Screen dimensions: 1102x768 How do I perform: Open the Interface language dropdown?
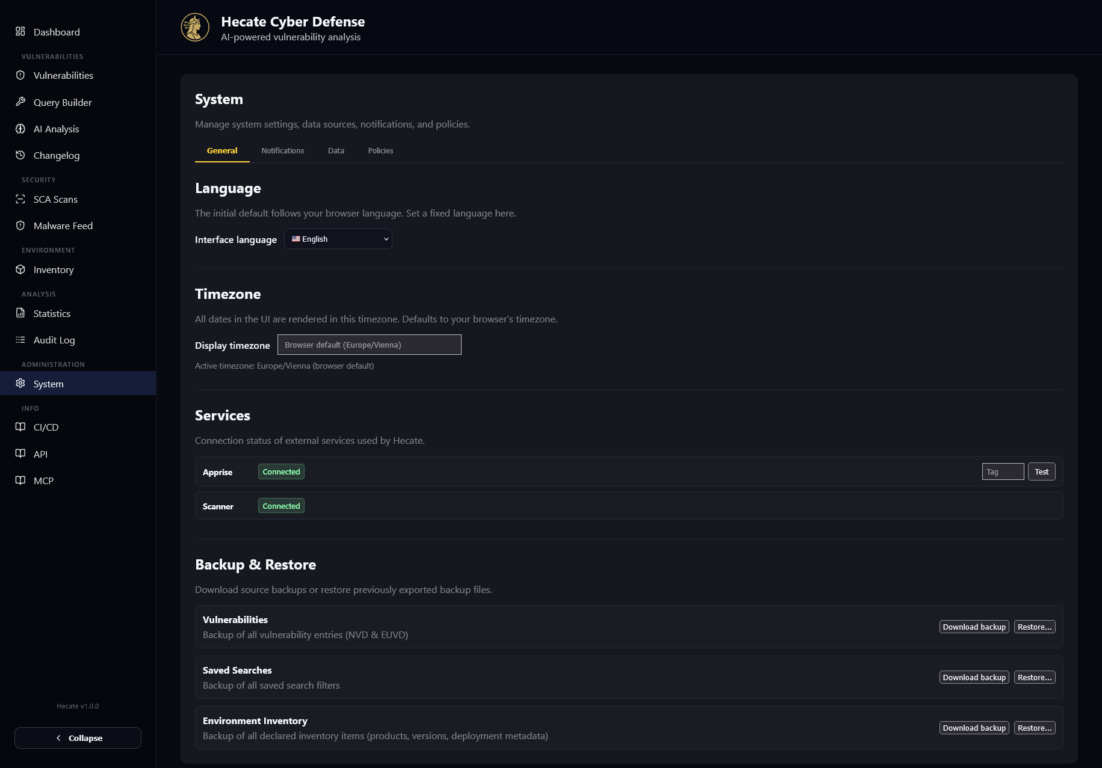(x=338, y=239)
